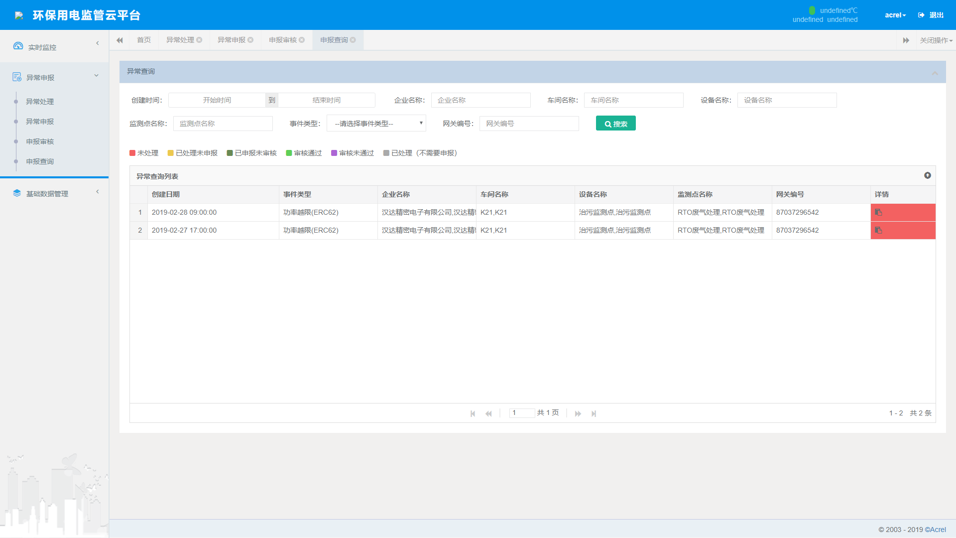Image resolution: width=956 pixels, height=538 pixels.
Task: Close the 异常处理 tab via its x icon
Action: coord(199,40)
